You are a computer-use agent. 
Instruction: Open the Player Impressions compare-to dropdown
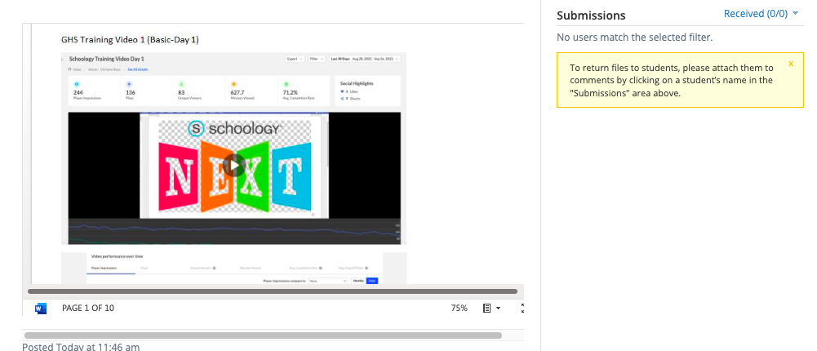click(x=328, y=281)
